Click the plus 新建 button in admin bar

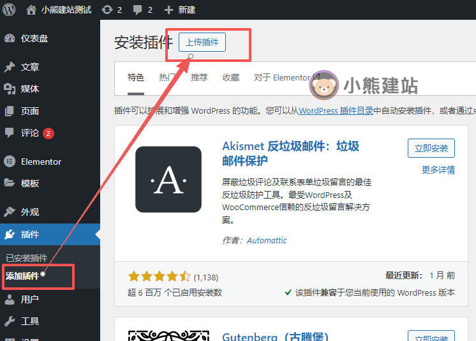[179, 10]
